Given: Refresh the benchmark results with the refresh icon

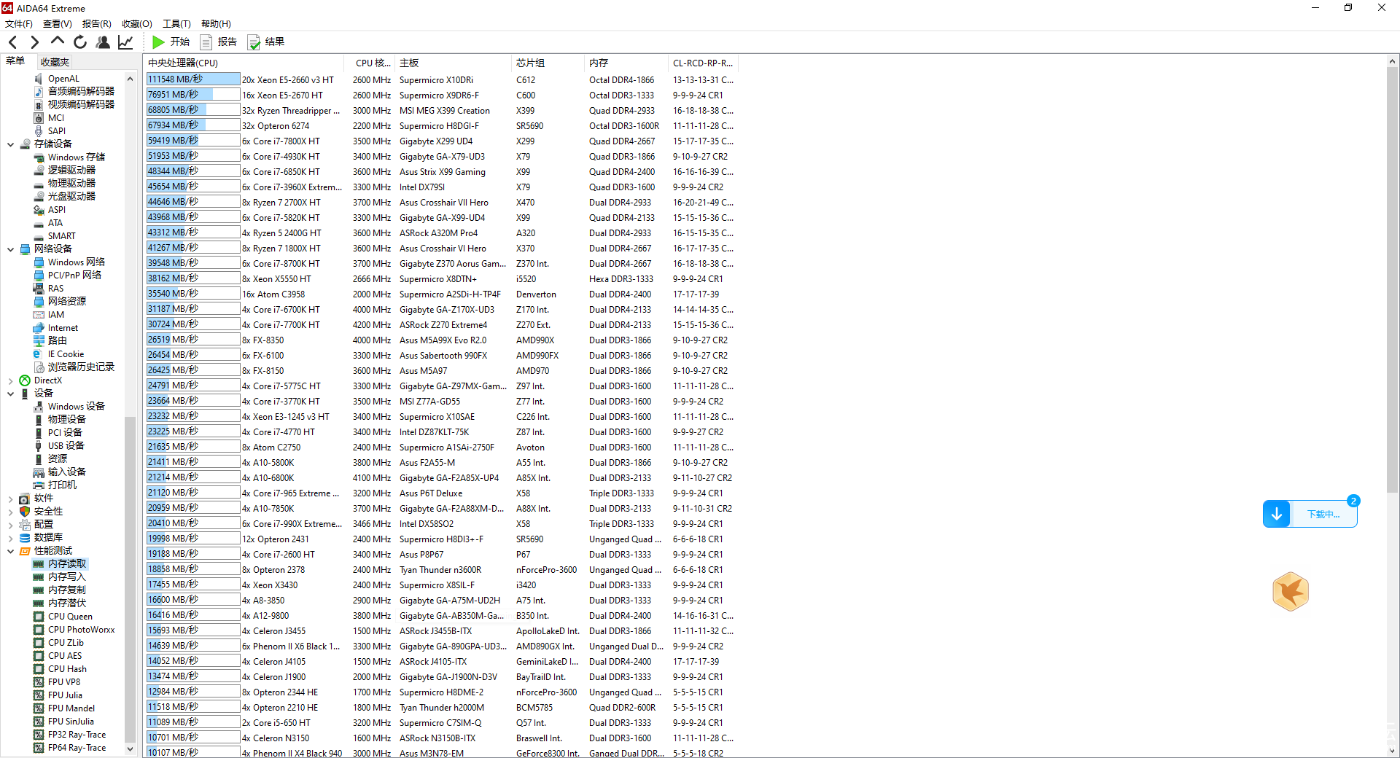Looking at the screenshot, I should (80, 42).
